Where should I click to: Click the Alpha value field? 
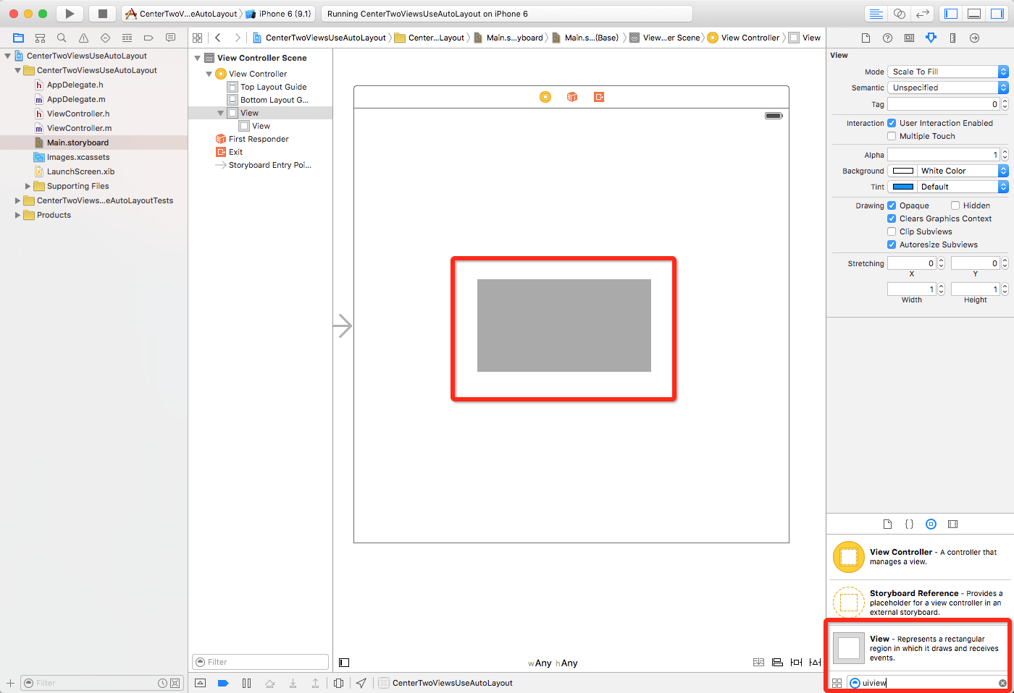pos(944,155)
